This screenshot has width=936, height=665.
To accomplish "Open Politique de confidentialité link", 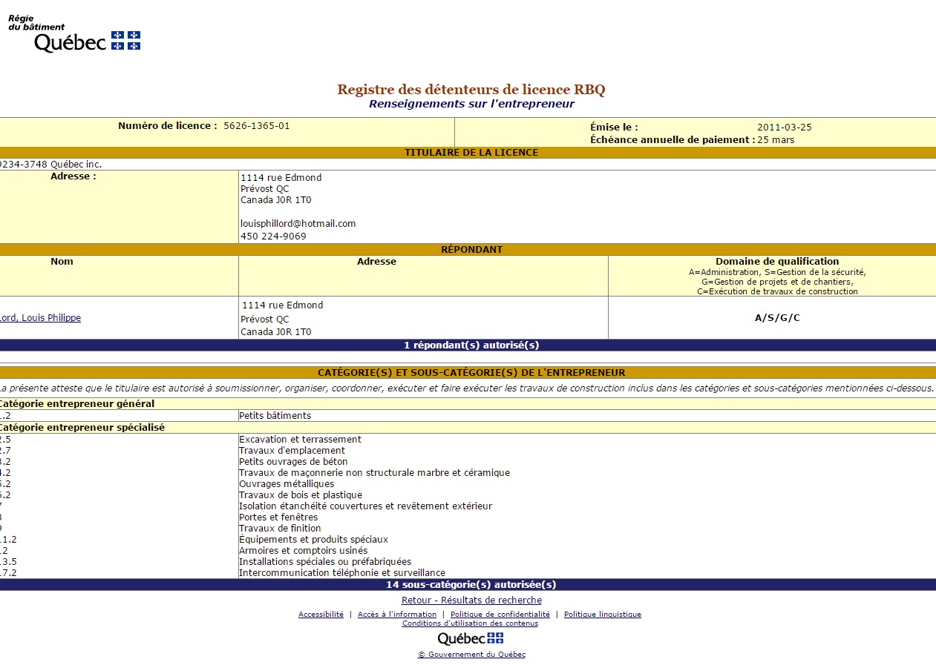I will coord(500,615).
